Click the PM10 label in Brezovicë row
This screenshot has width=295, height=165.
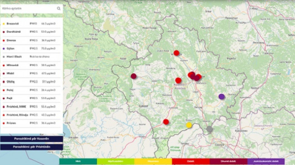click(x=33, y=24)
